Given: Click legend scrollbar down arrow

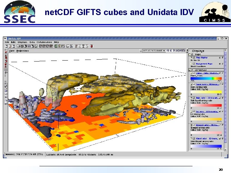Looking at the screenshot, I should coord(226,150).
